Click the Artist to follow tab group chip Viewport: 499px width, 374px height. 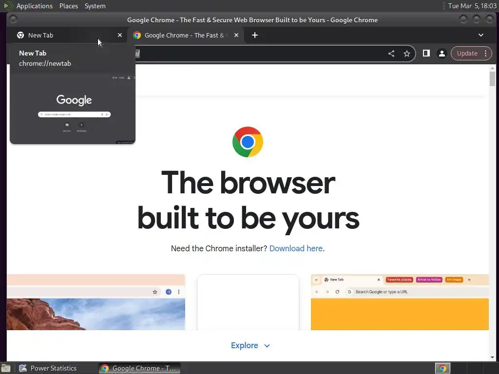[429, 280]
